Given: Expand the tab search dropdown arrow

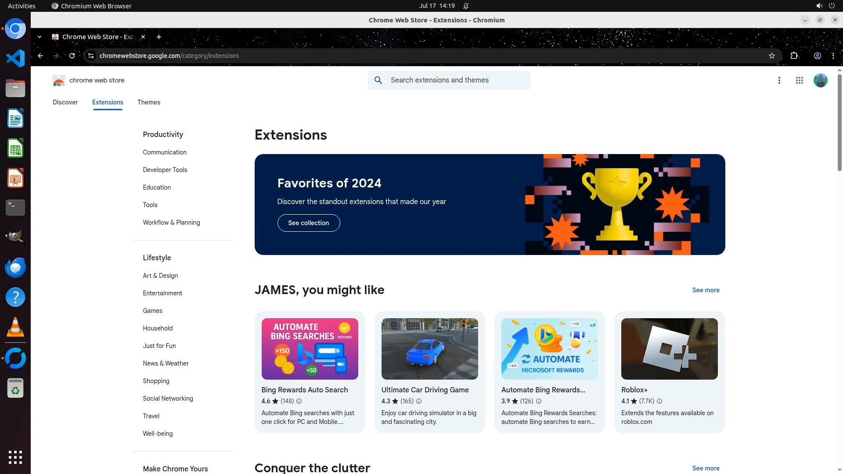Looking at the screenshot, I should [x=40, y=37].
